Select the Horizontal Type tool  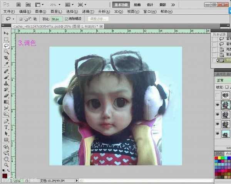click(6, 127)
